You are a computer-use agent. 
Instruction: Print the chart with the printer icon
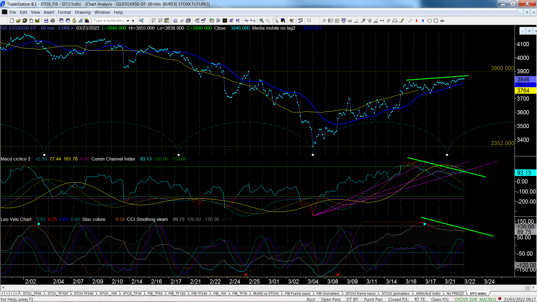(52, 21)
